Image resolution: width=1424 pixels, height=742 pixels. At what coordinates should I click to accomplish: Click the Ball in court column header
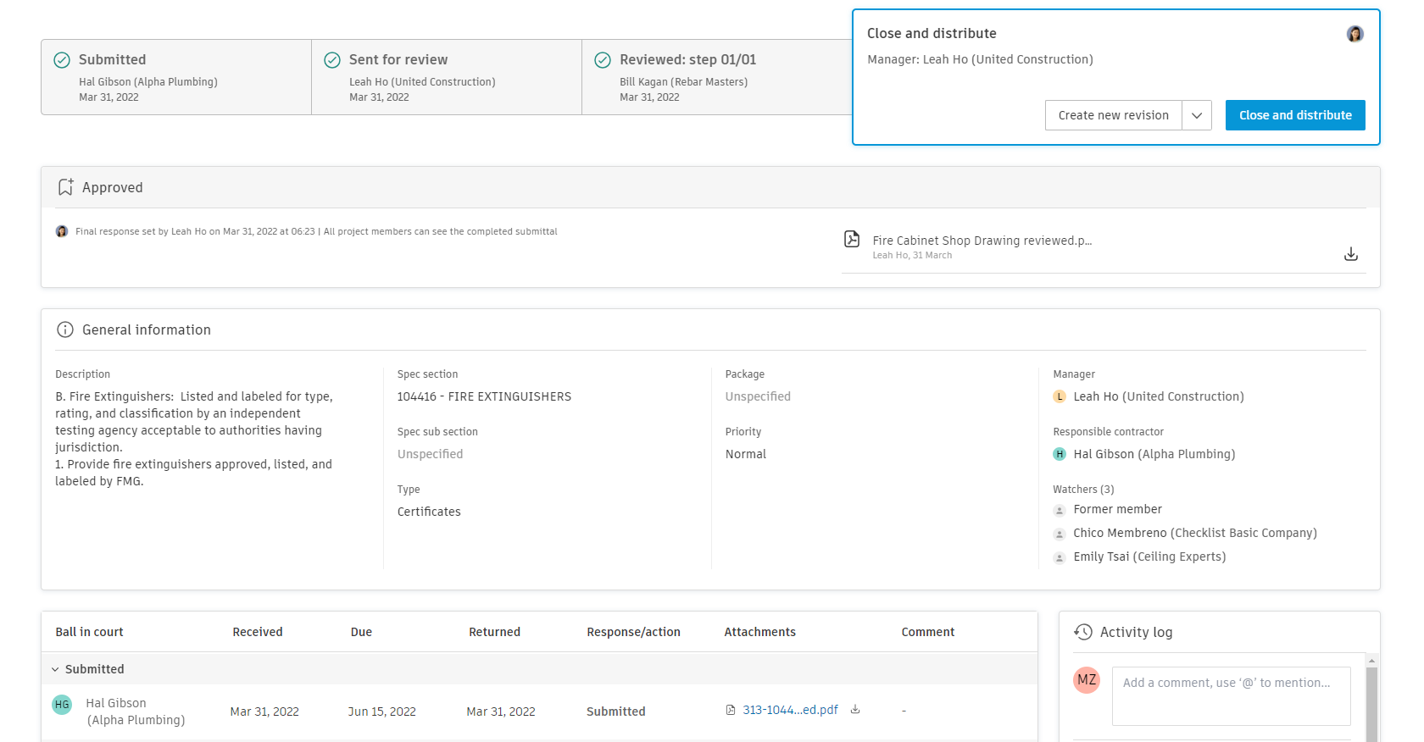[x=89, y=632]
